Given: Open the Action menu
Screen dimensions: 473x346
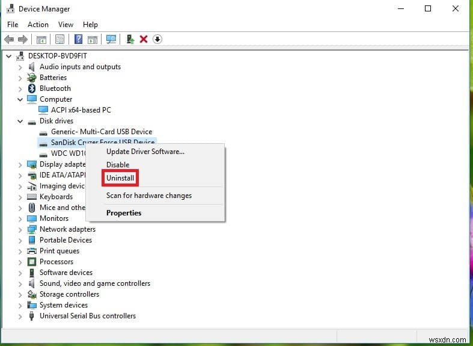Looking at the screenshot, I should click(x=38, y=25).
